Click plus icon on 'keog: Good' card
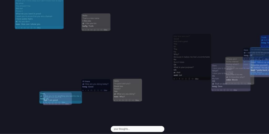Screen dimensions: 269x134 tap(88, 90)
